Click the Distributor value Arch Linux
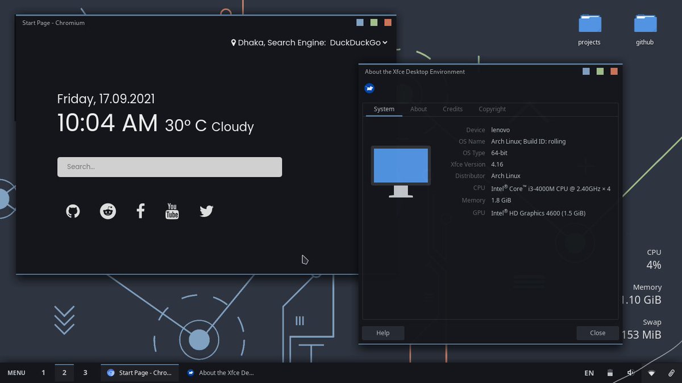 pyautogui.click(x=506, y=176)
